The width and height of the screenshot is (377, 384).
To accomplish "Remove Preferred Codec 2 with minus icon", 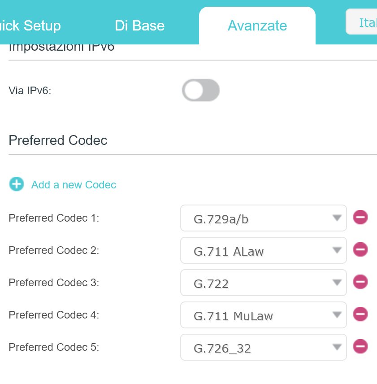I will 360,249.
